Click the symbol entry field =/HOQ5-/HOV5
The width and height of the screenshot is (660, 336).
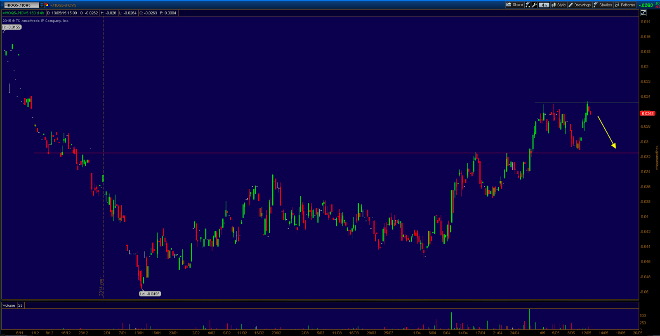[x=21, y=5]
